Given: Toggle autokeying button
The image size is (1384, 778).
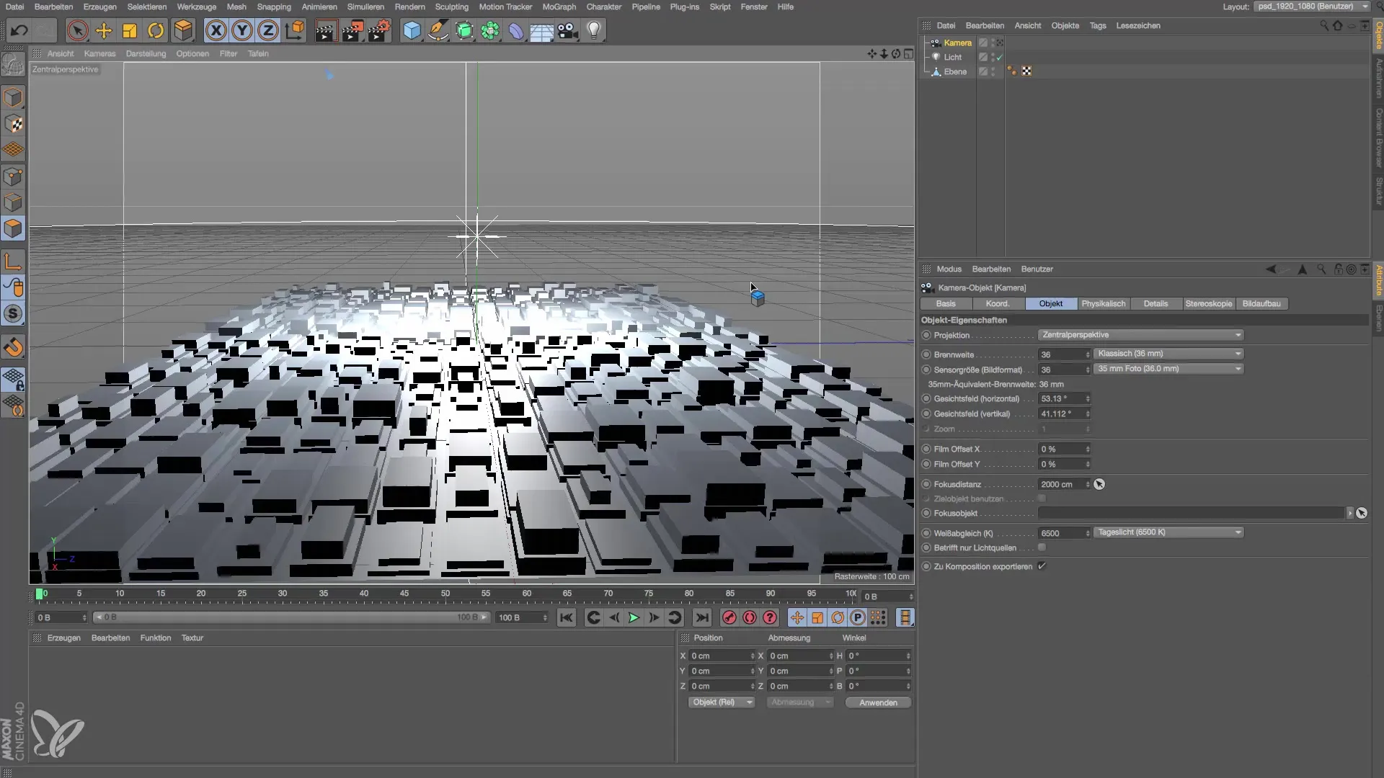Looking at the screenshot, I should pos(750,617).
